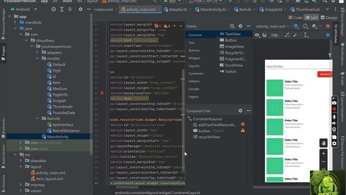Select the Helpers palette category
The width and height of the screenshot is (346, 195).
tap(194, 81)
